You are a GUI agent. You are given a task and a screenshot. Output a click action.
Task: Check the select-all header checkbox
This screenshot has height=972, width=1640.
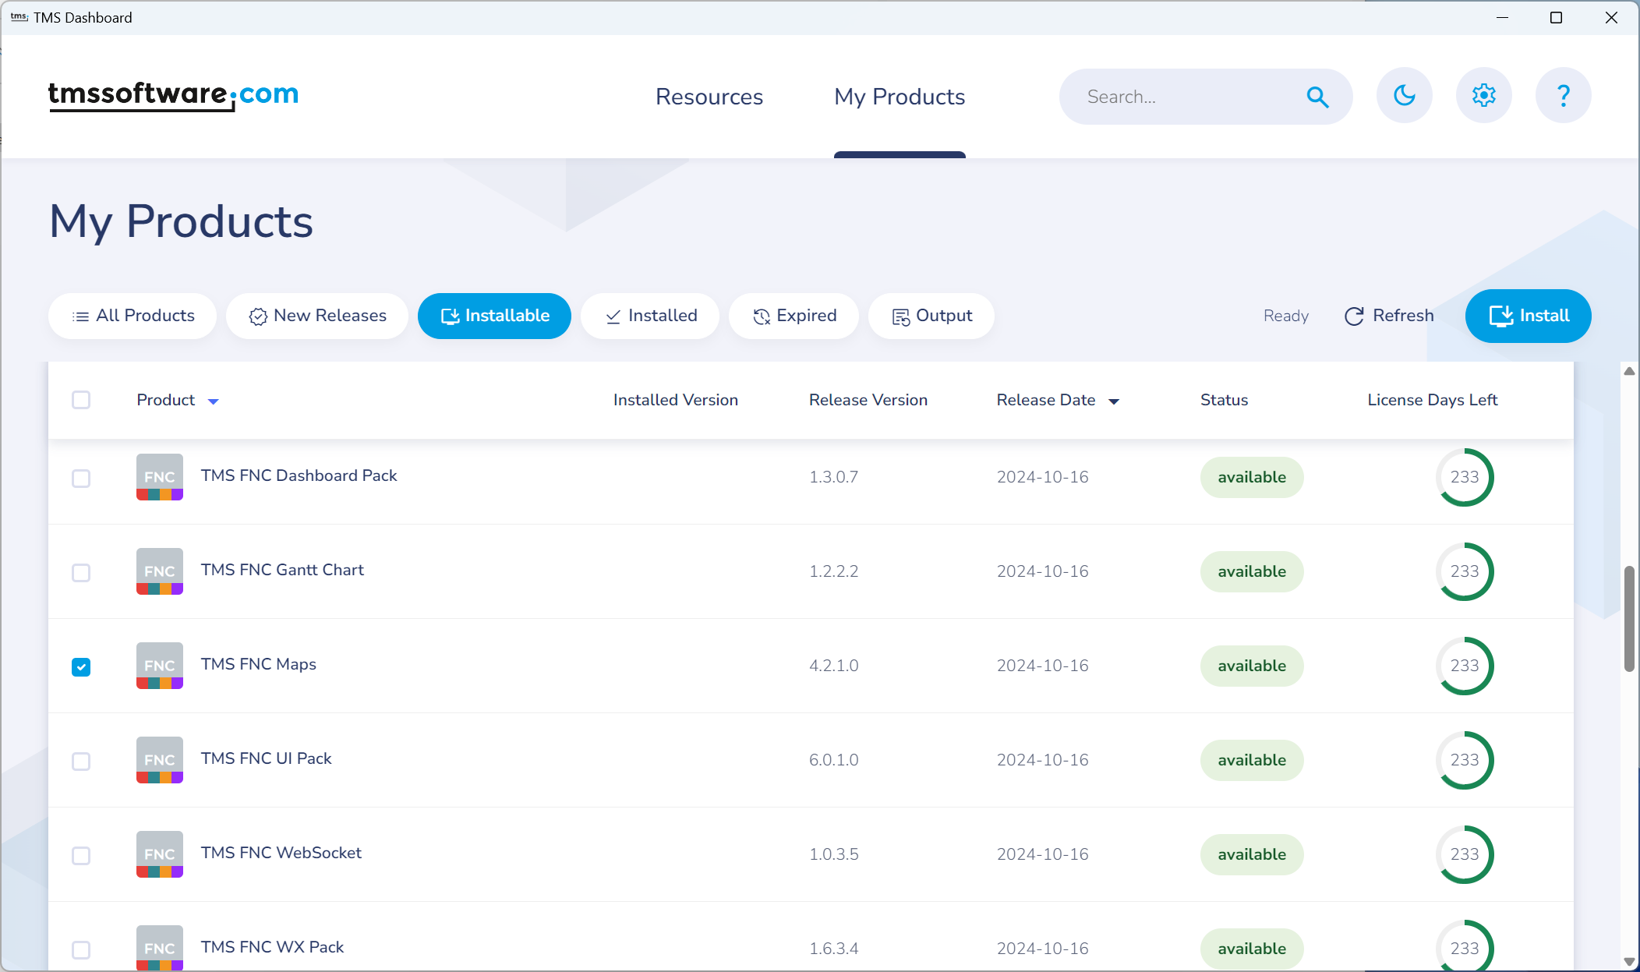pyautogui.click(x=81, y=400)
